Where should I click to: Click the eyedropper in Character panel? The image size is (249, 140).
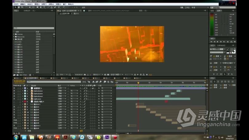click(228, 50)
